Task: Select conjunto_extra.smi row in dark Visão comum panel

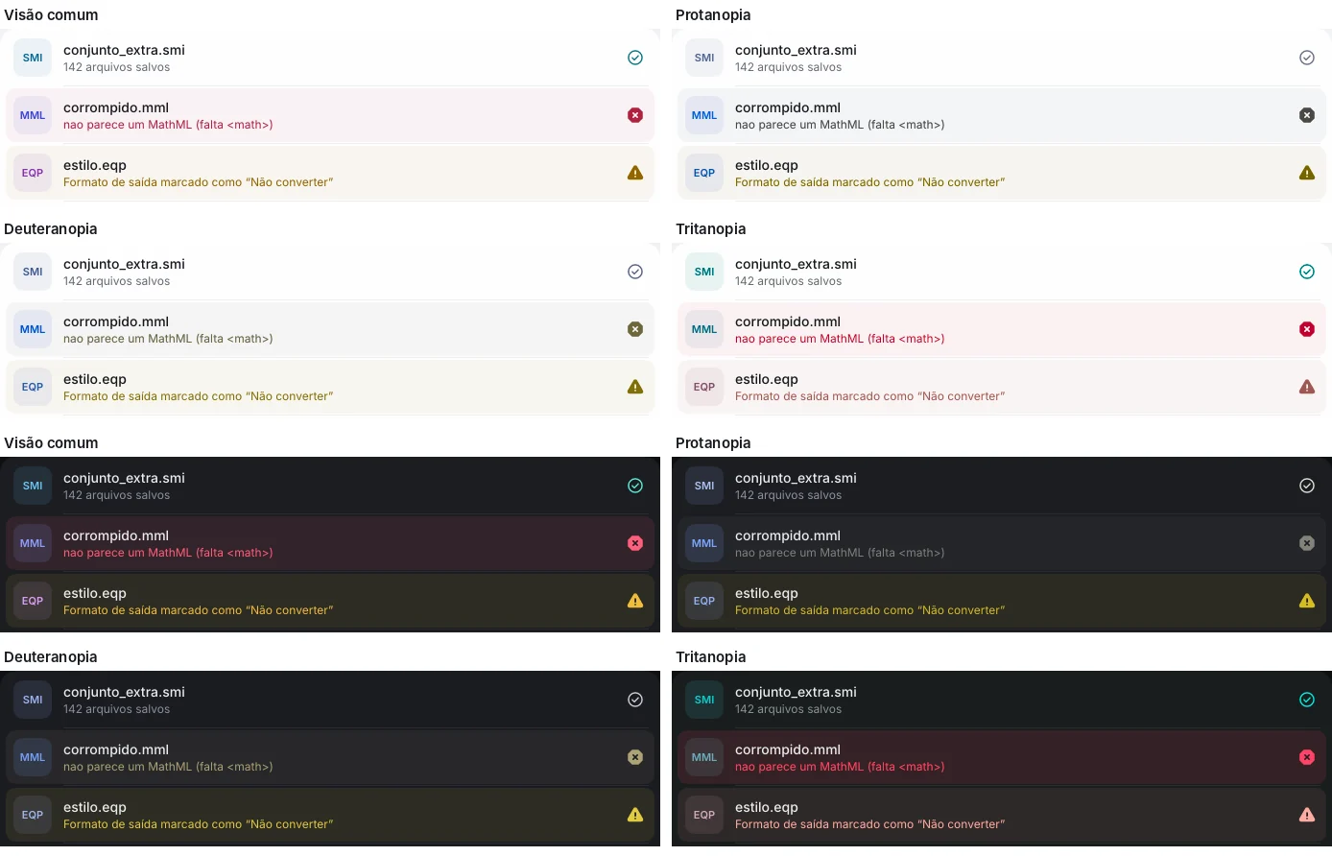Action: tap(330, 486)
